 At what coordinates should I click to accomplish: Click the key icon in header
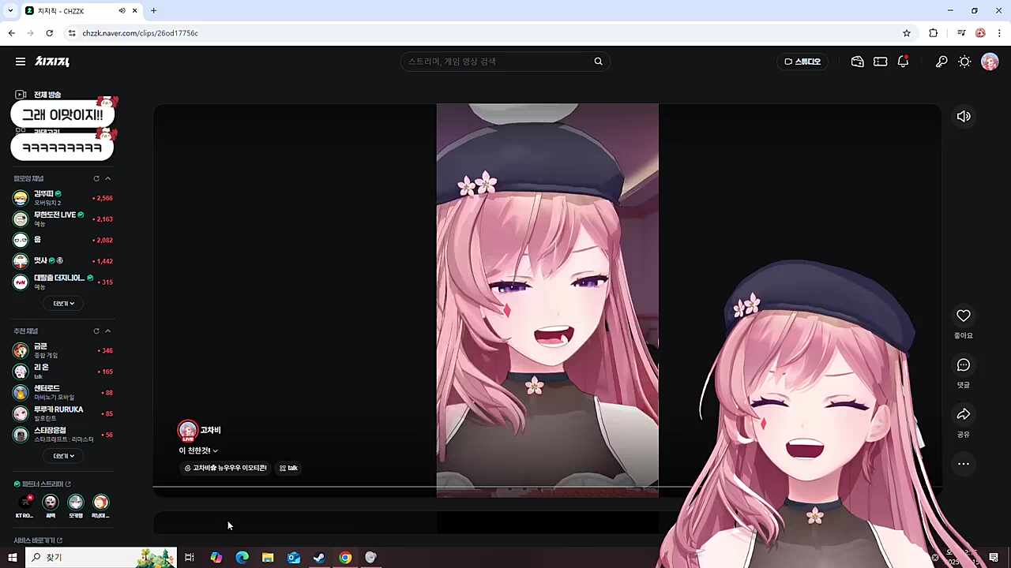[941, 62]
